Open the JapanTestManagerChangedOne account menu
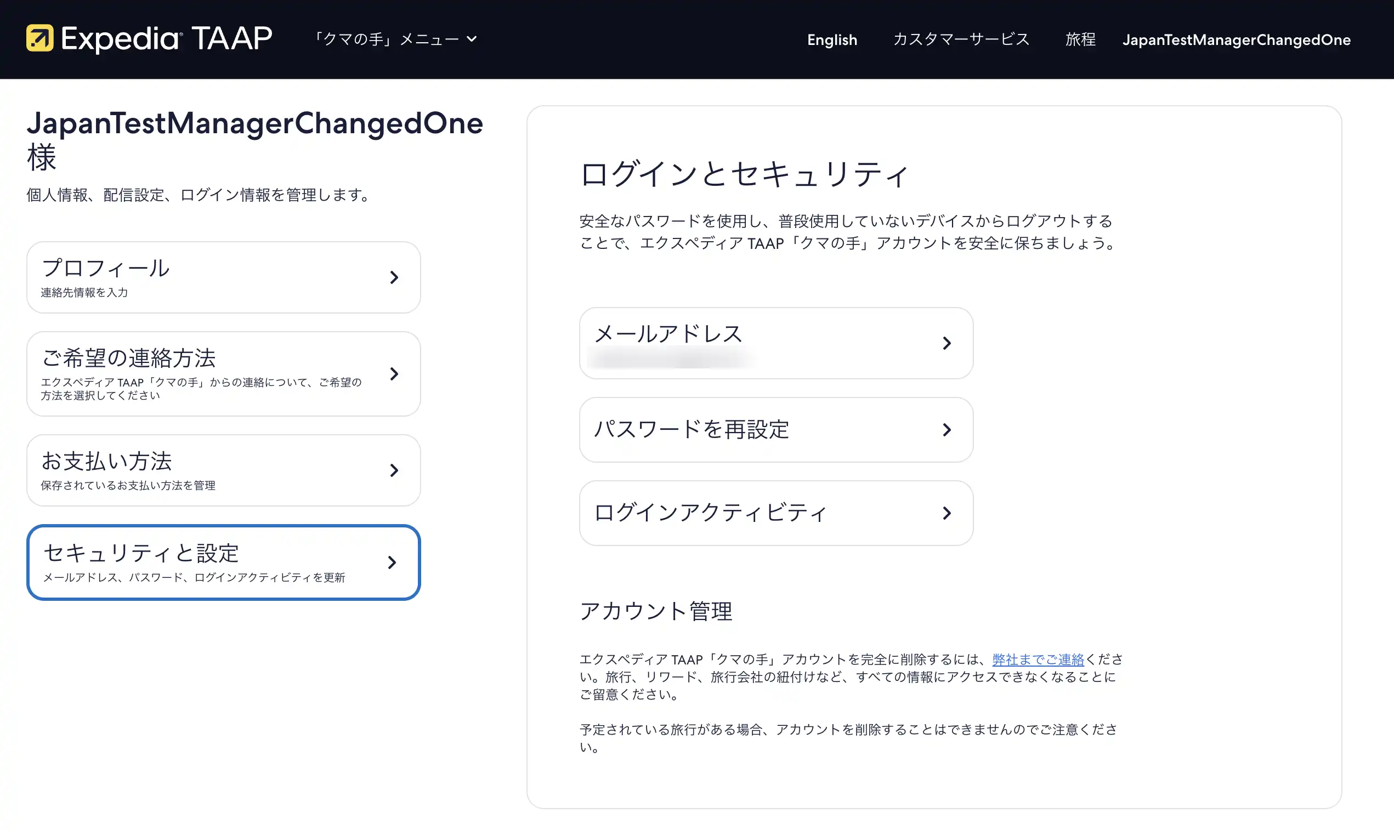Image resolution: width=1394 pixels, height=830 pixels. click(x=1236, y=39)
